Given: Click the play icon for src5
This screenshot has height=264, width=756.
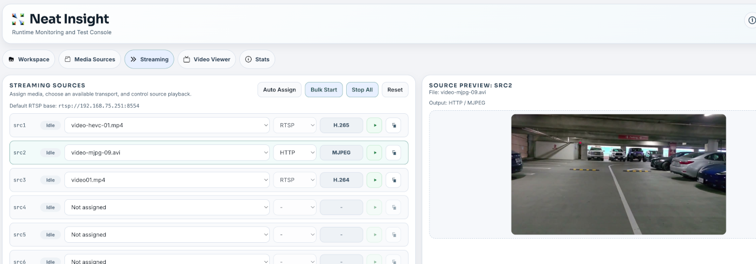Looking at the screenshot, I should tap(374, 235).
